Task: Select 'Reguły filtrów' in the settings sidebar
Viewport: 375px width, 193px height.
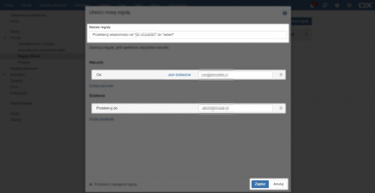Action: pyautogui.click(x=29, y=56)
